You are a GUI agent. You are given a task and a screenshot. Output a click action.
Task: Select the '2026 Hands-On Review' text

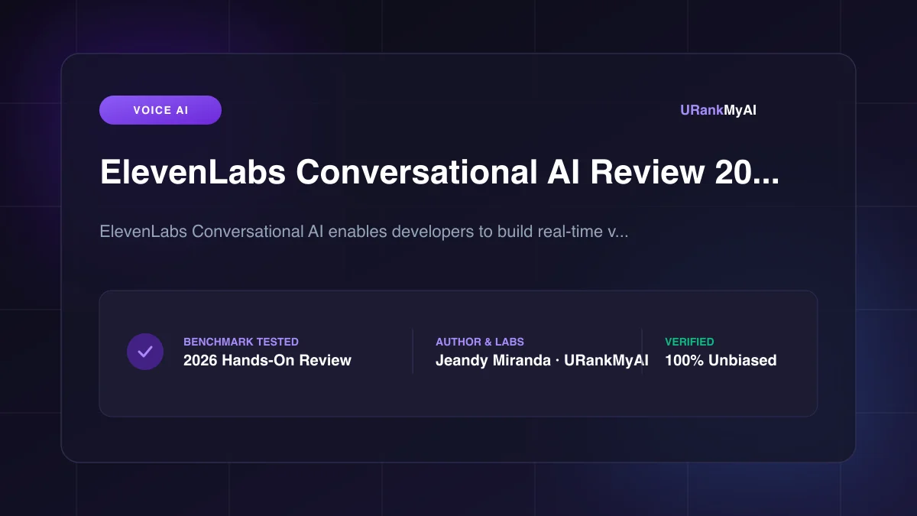point(267,360)
